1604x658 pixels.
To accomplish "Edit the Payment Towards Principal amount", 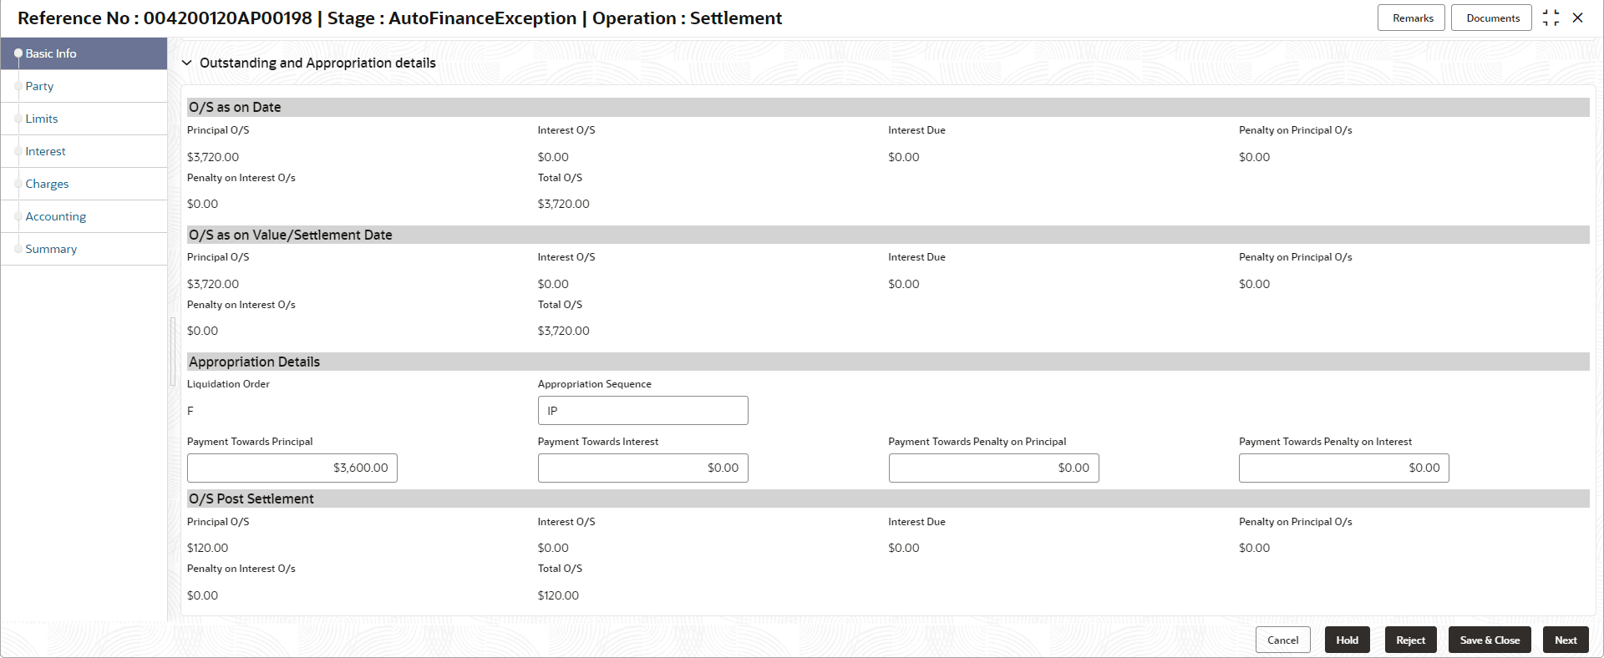I will [x=292, y=468].
